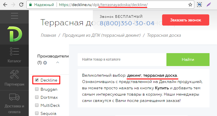The width and height of the screenshot is (217, 116).
Task: Click the Найти search button
Action: coord(188,59)
